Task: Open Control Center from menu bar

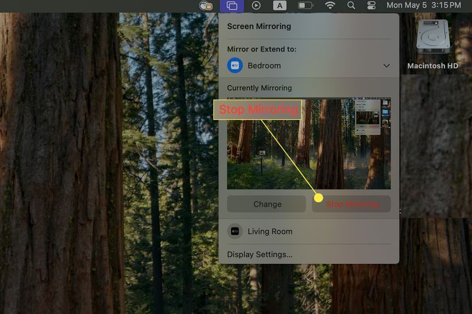Action: 371,6
